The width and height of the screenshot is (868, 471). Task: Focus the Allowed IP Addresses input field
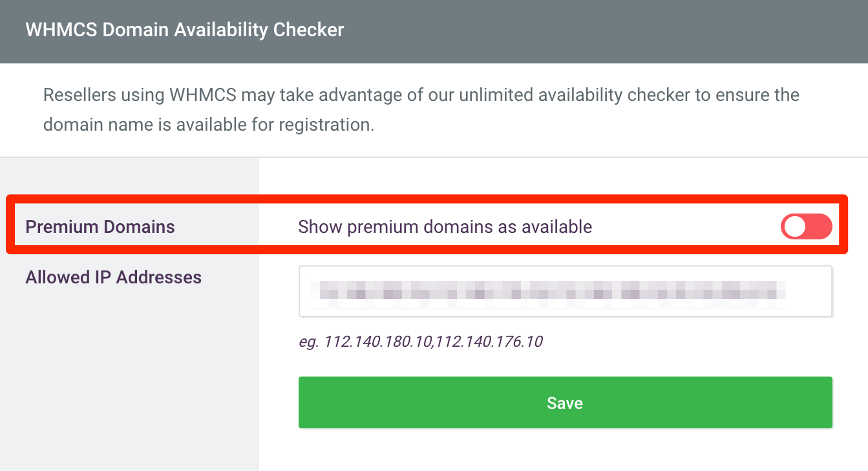[x=565, y=291]
